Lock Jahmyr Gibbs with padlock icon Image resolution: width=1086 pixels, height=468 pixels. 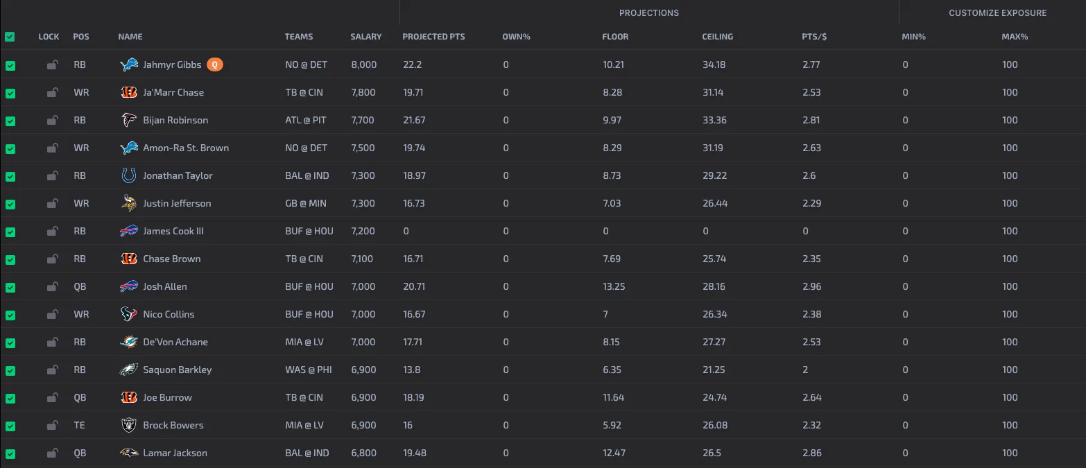coord(52,65)
